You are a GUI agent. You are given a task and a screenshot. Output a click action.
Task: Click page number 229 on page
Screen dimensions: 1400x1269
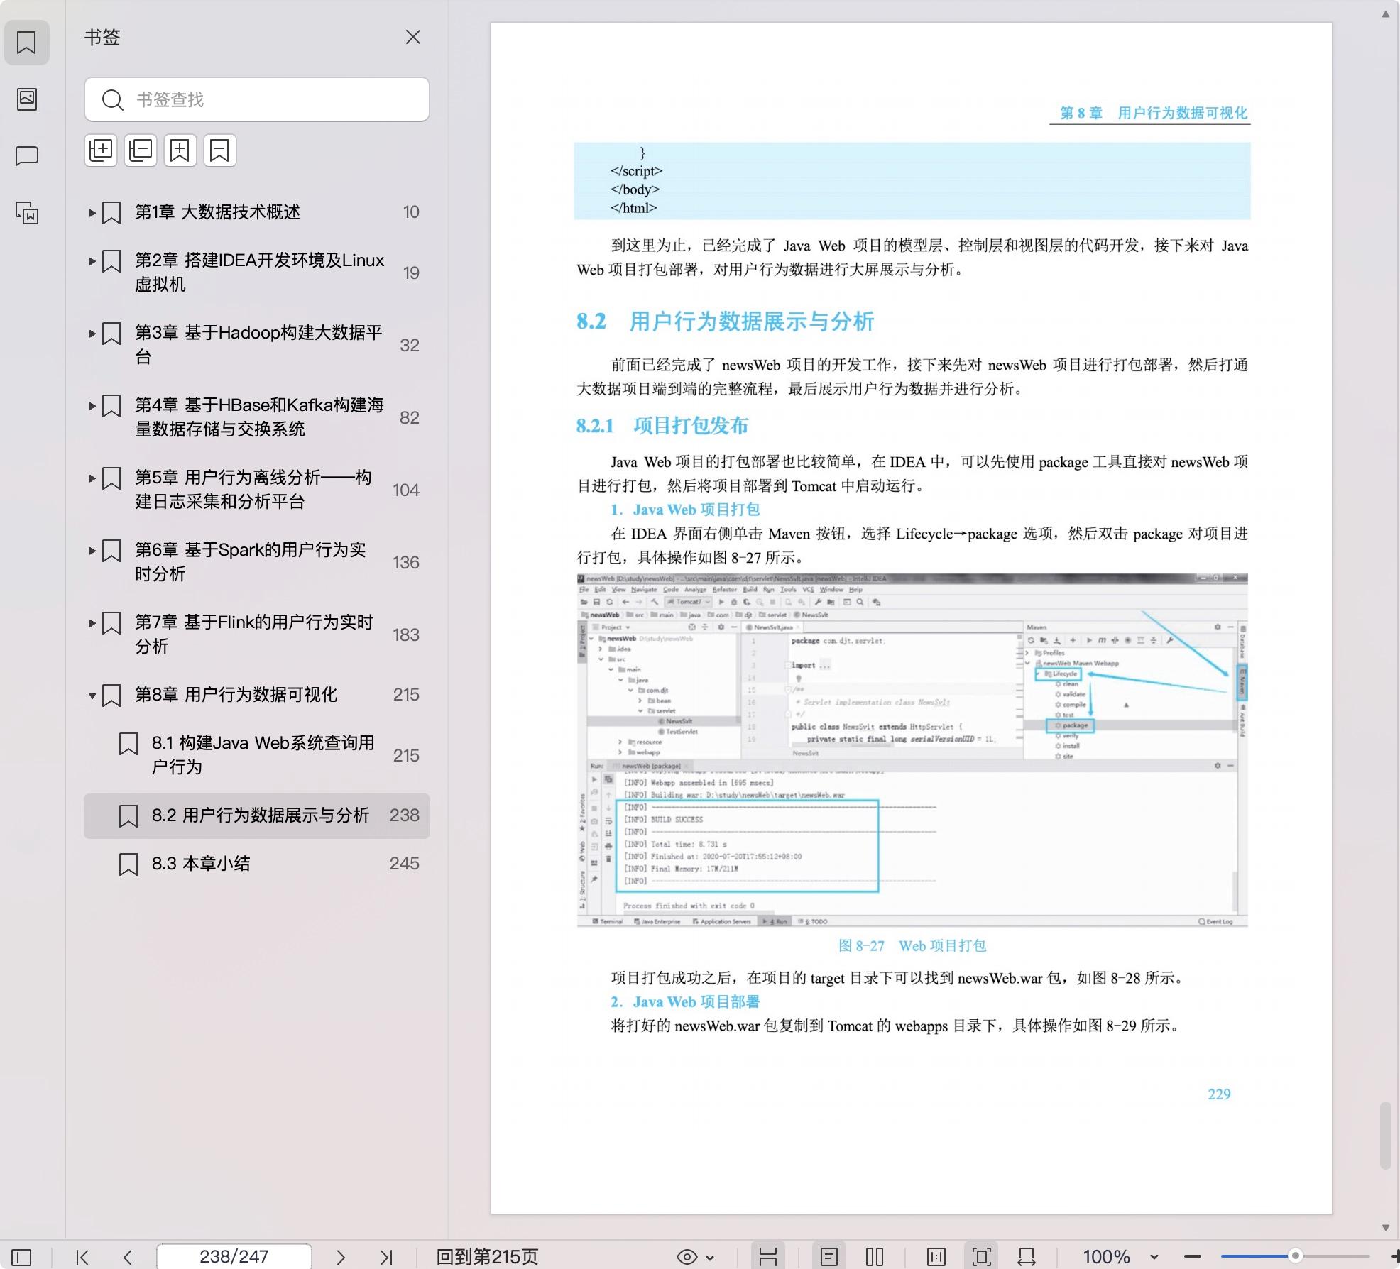coord(1219,1094)
